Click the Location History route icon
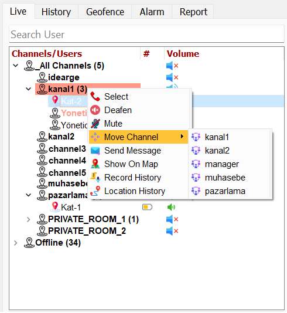 click(95, 191)
